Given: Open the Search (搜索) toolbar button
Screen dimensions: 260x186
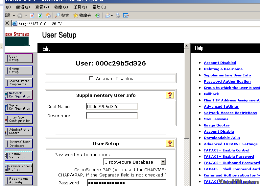Looking at the screenshot, I should tap(62, 15).
